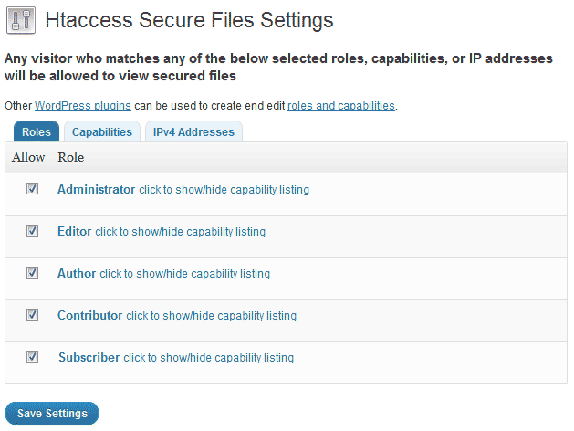Disable the Author role checkbox
This screenshot has height=431, width=574.
pyautogui.click(x=32, y=272)
